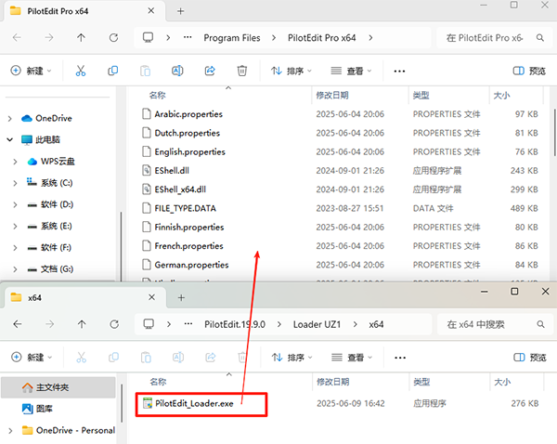
Task: Toggle 预览 preview pane in PilotEdit Pro x64 window
Action: 529,71
